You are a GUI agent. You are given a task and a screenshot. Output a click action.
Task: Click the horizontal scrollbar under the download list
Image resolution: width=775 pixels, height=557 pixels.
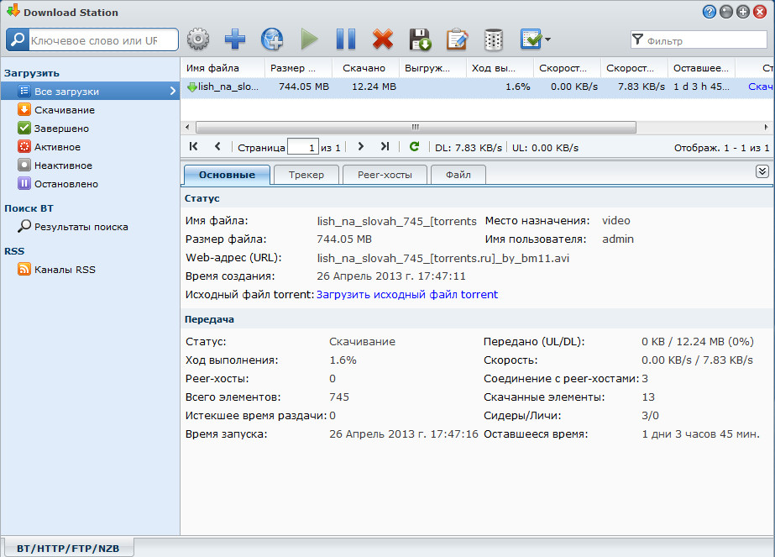coord(415,127)
